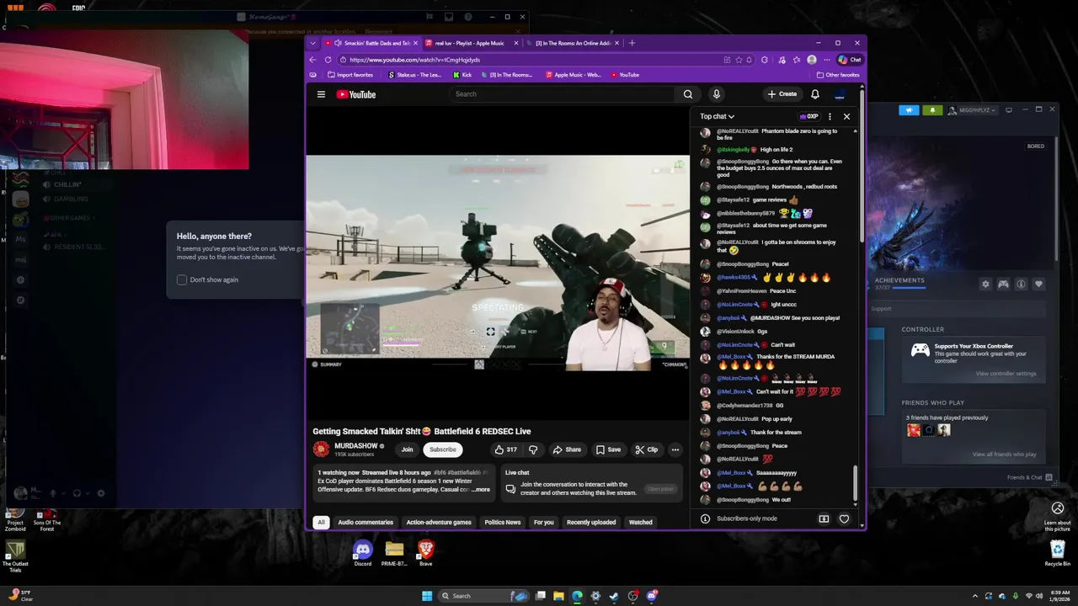
Task: Open Super Chat dollar icon in chat
Action: (x=824, y=518)
